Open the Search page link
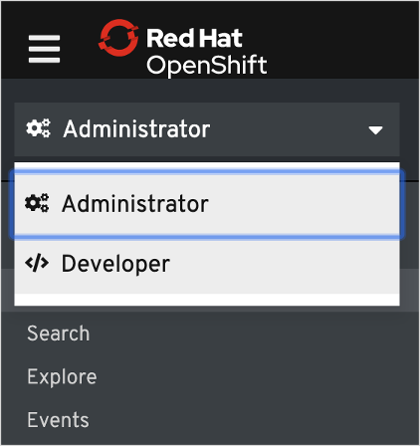420x446 pixels. pos(59,334)
